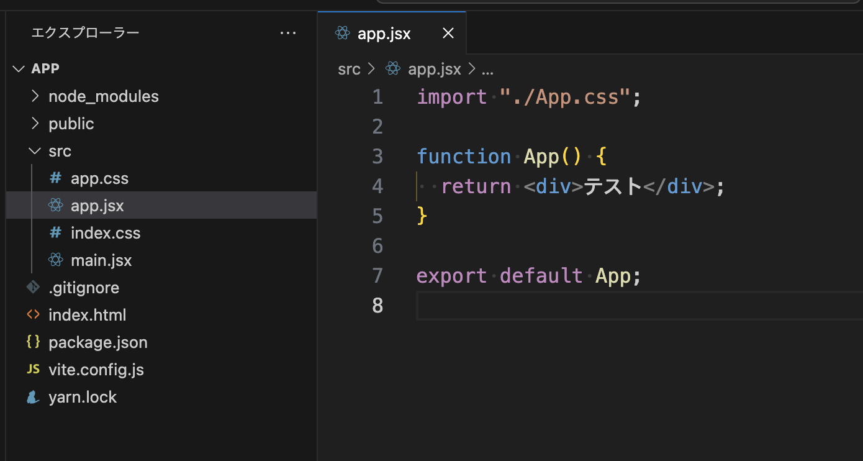Expand the public folder
This screenshot has height=461, width=863.
pyautogui.click(x=35, y=123)
